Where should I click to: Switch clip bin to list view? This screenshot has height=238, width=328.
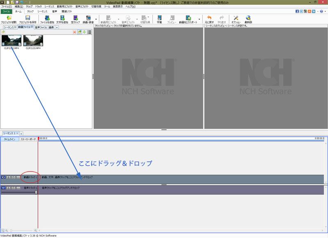(89, 32)
